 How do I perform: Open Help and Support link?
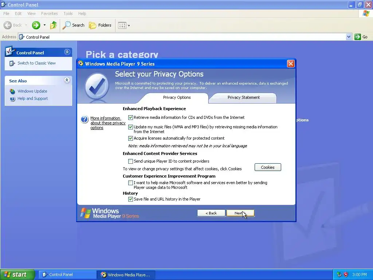[32, 98]
